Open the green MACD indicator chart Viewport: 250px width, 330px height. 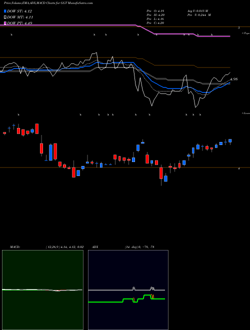[x=42, y=290]
